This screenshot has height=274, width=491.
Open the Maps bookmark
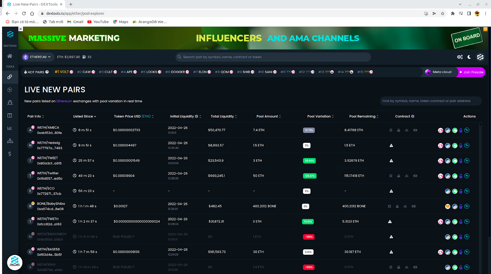coord(121,22)
